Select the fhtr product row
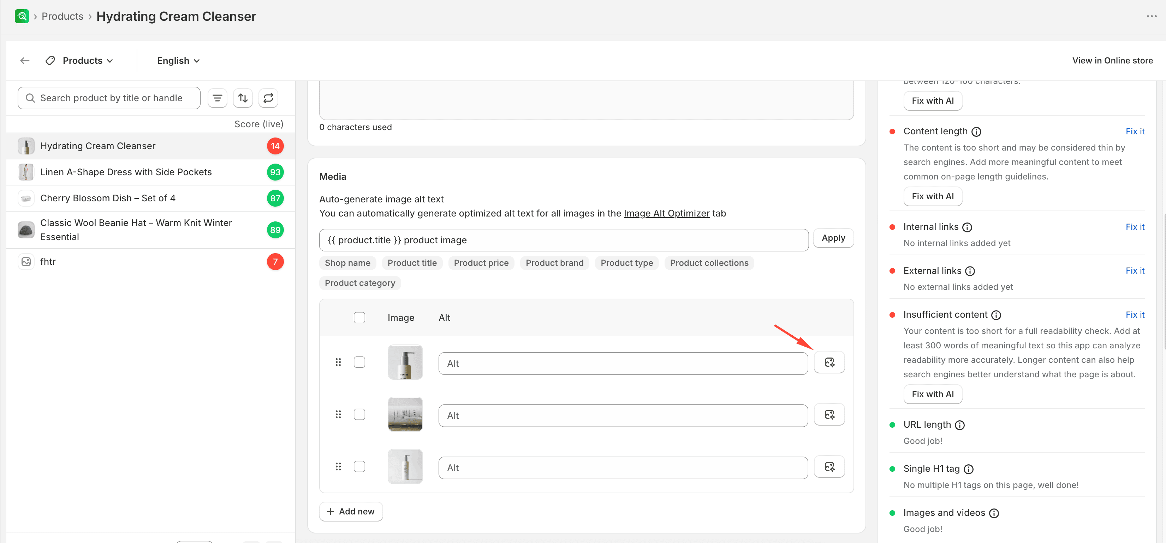The width and height of the screenshot is (1166, 543). tap(151, 261)
